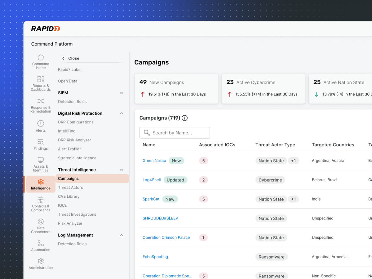The width and height of the screenshot is (372, 279).
Task: Close the navigation submenu panel
Action: (71, 58)
